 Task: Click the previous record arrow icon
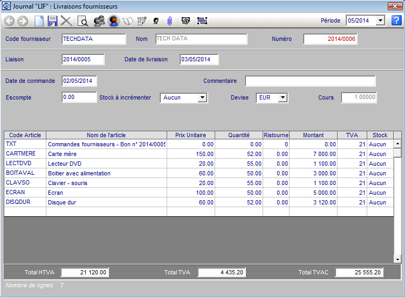click(x=9, y=21)
